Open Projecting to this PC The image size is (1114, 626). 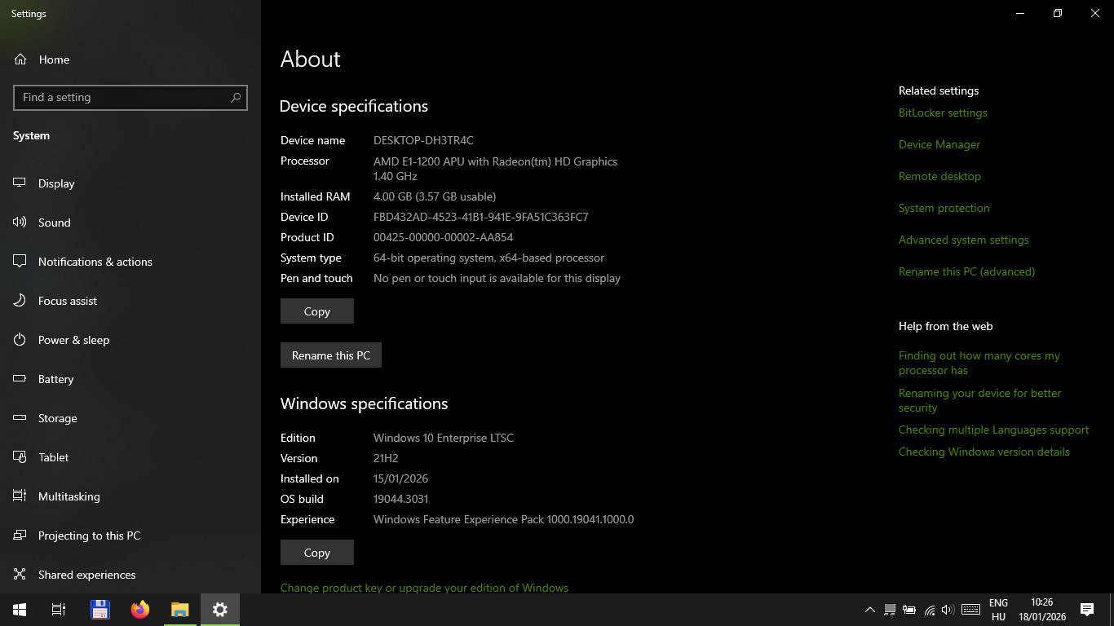130,536
